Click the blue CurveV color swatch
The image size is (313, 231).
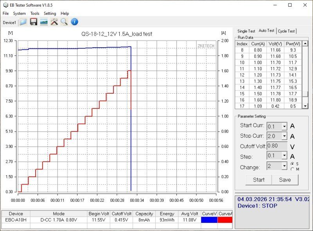pyautogui.click(x=209, y=220)
